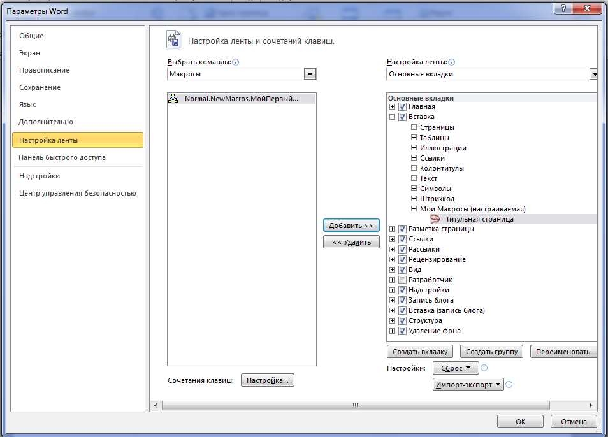The height and width of the screenshot is (437, 608).
Task: Toggle the Рецензирование checkbox
Action: click(403, 259)
